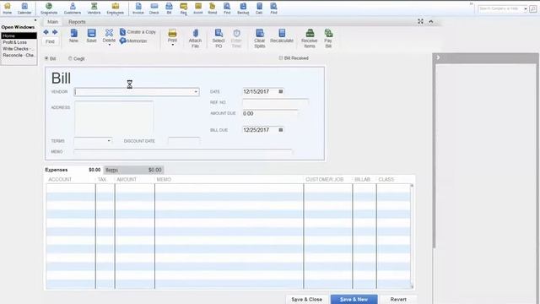Open the Employees center icon
The image size is (540, 304).
click(x=115, y=8)
